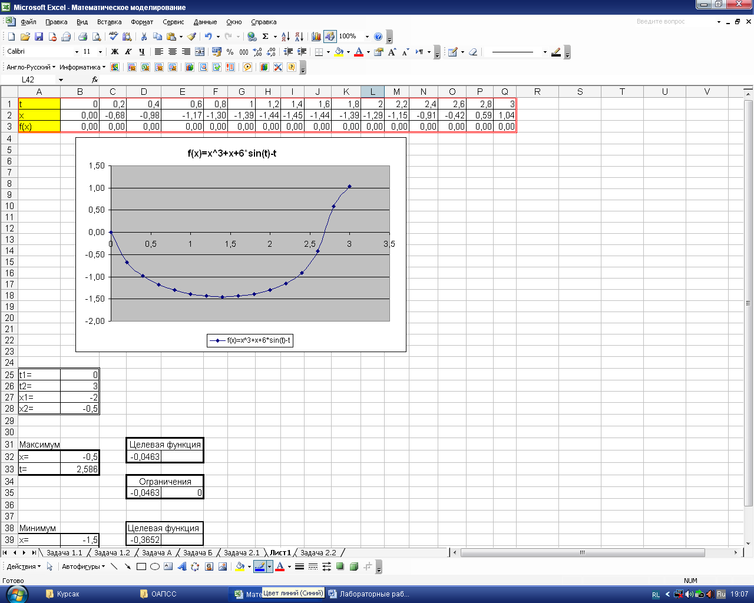Open the Действия drawing actions button
754x603 pixels.
tap(24, 566)
